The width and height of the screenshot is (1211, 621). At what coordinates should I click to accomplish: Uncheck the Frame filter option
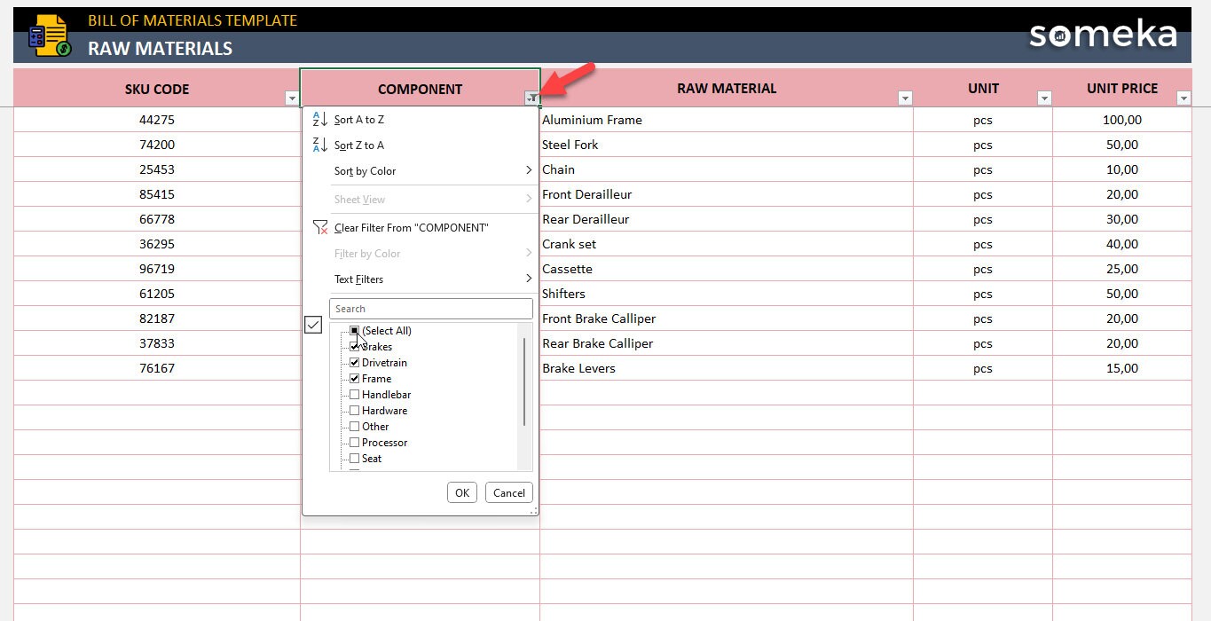click(355, 379)
